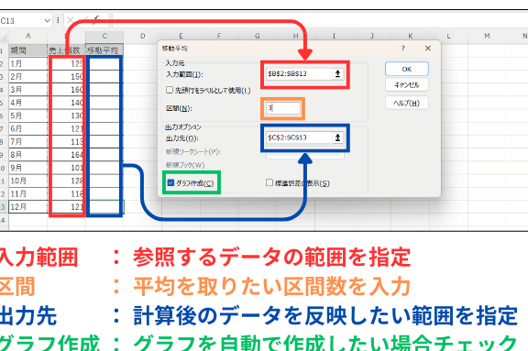This screenshot has width=528, height=351.
Task: Select column D header
Action: point(143,36)
